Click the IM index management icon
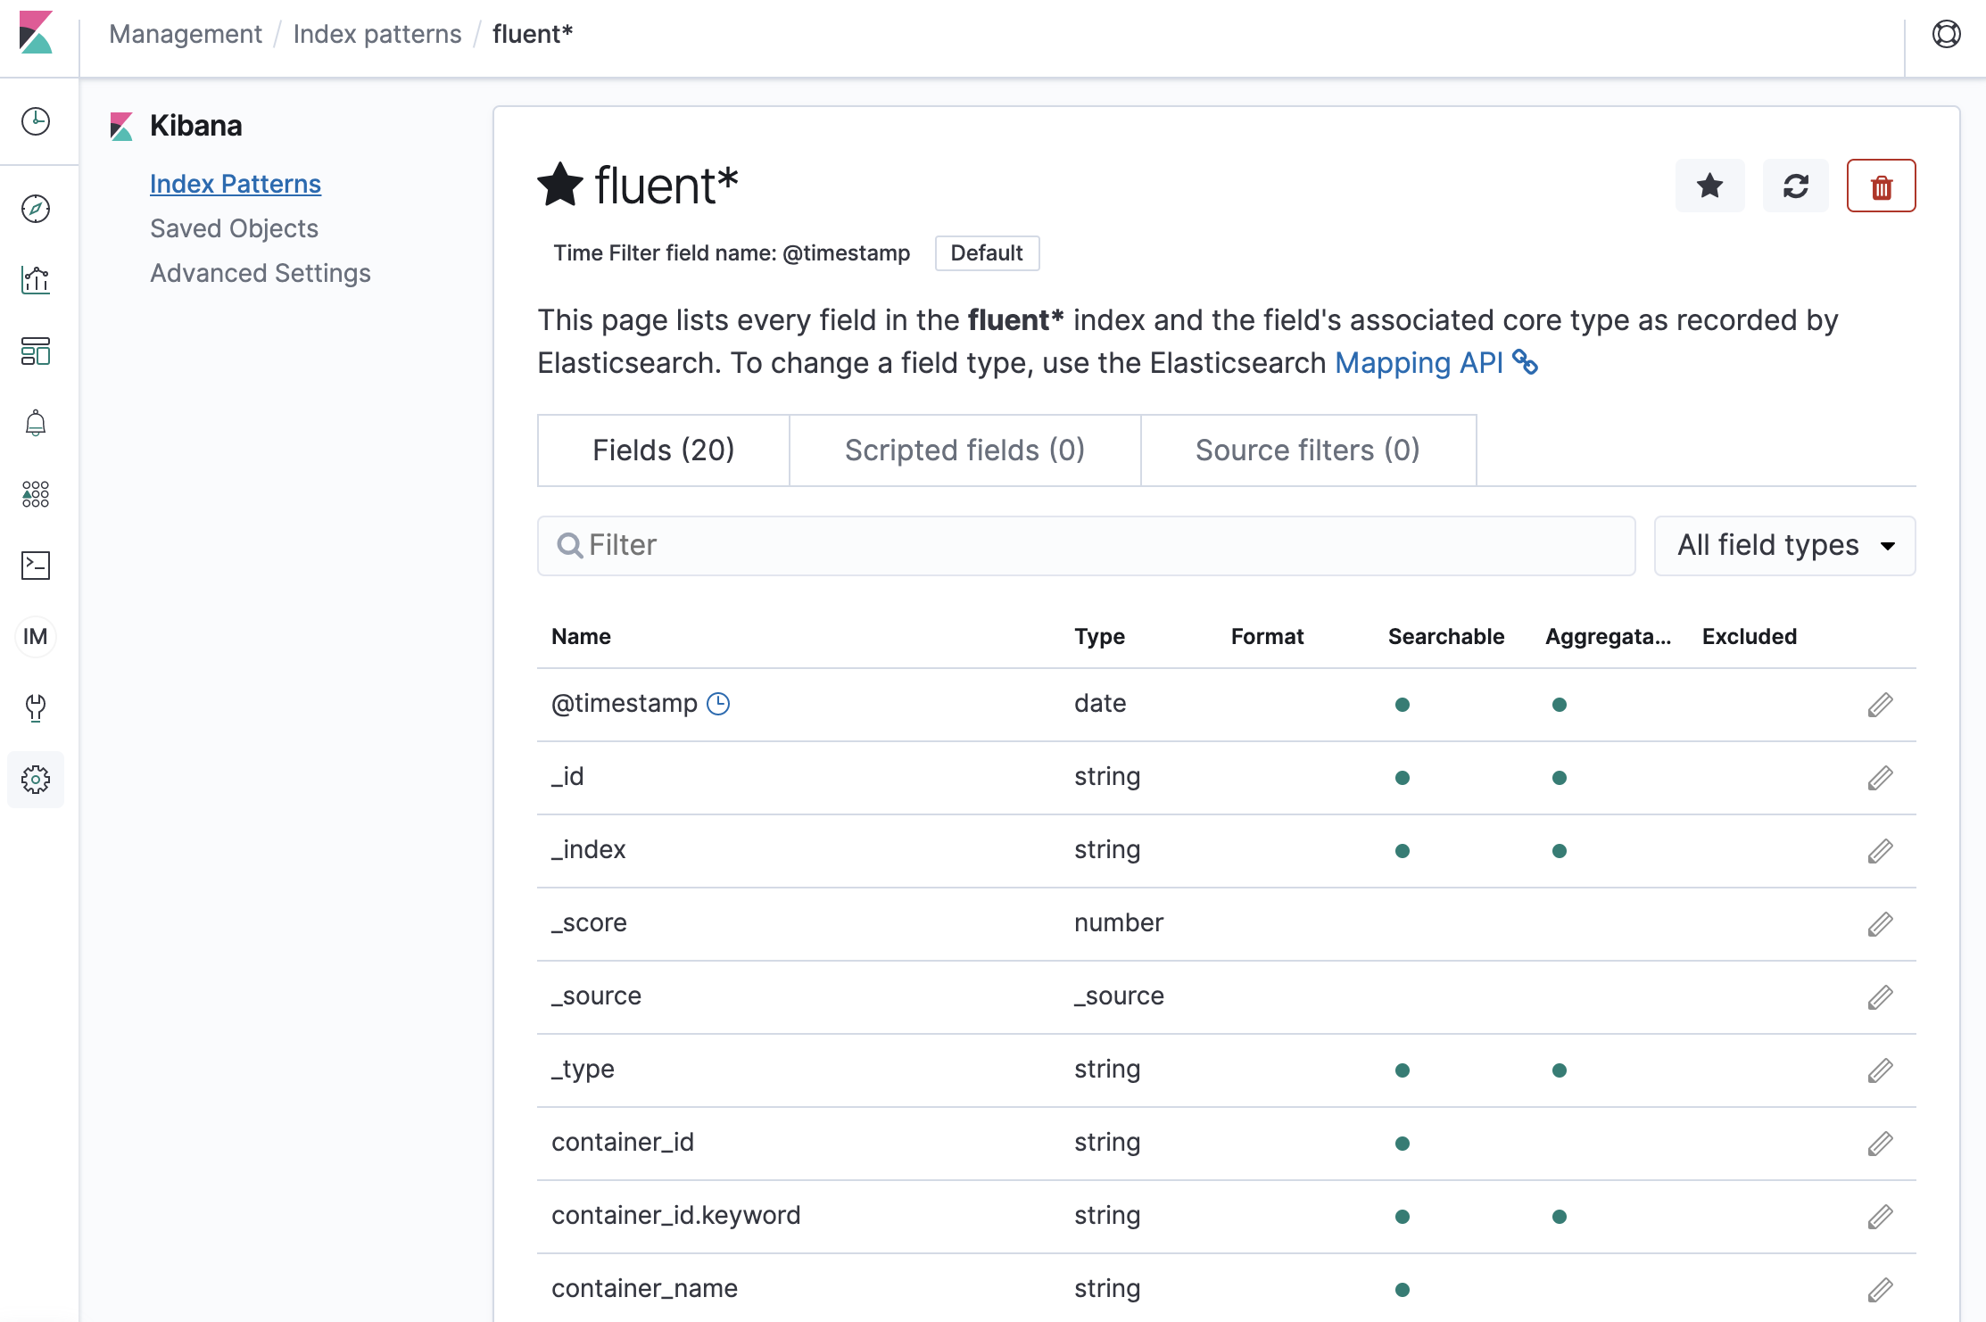Screen dimensions: 1986x1322 36,637
